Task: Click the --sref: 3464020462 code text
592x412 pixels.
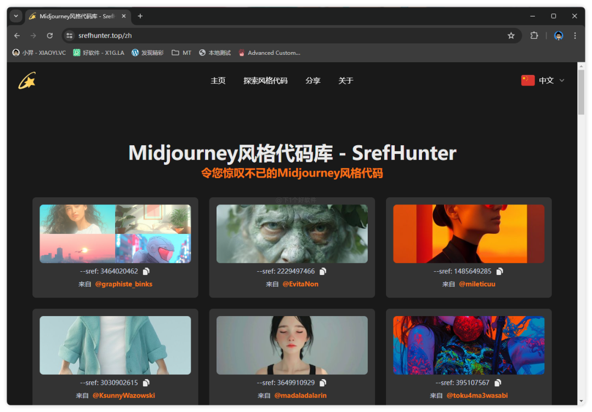Action: 109,271
